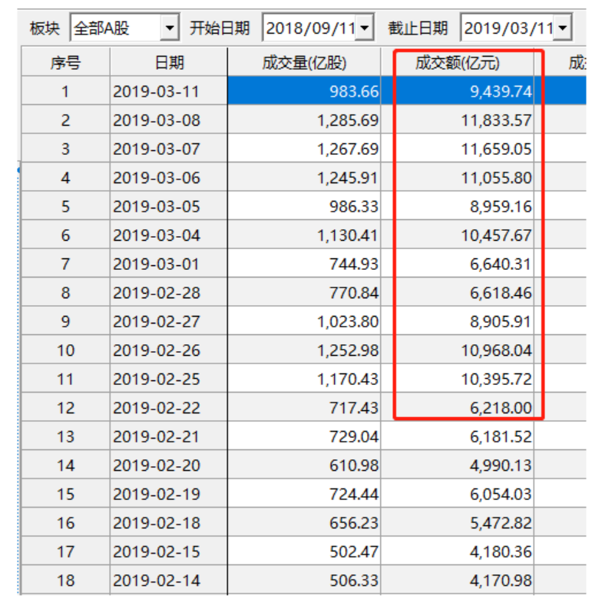This screenshot has height=608, width=592.
Task: Select row number 18 in 序号 column
Action: coord(65,580)
